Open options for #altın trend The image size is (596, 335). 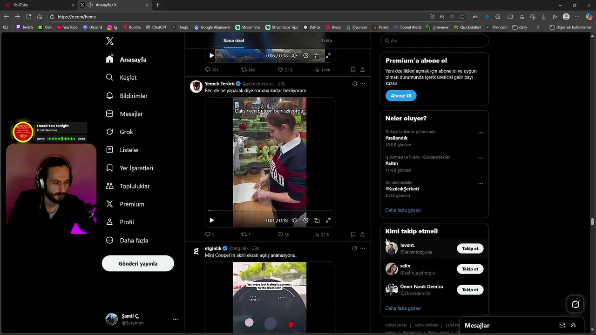point(481,158)
